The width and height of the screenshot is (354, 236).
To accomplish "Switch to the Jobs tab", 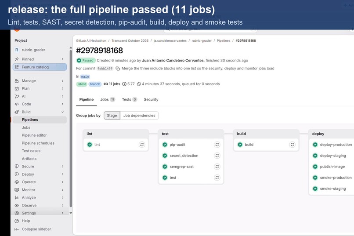I will (108, 100).
